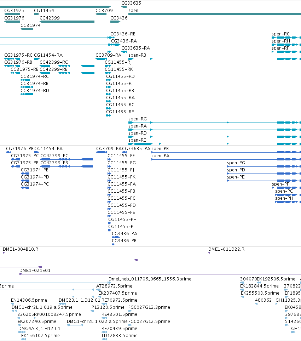Viewport: 301px width, 341px height.
Task: Click the spen-RB transcript label
Action: (137, 55)
